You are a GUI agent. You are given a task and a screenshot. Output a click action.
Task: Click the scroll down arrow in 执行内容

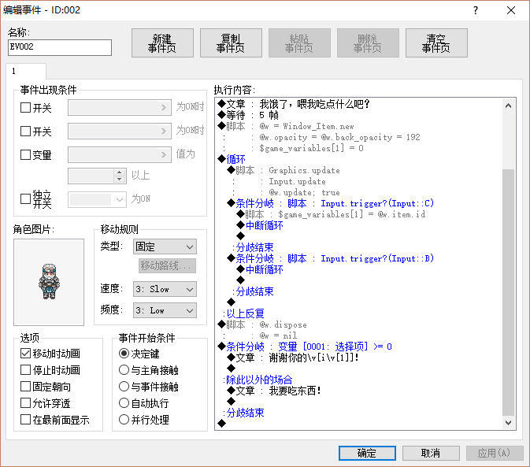click(x=509, y=422)
